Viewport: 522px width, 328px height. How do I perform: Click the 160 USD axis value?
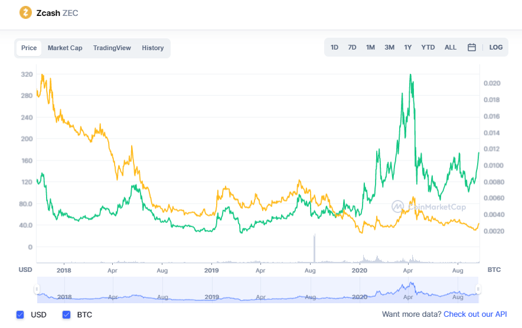point(27,160)
